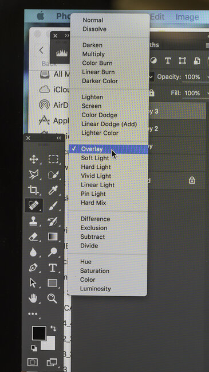The image size is (209, 372).
Task: Collapse the tools panel using double arrows
Action: tap(59, 138)
